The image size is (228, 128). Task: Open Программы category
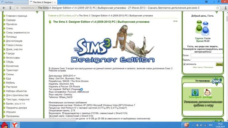13,116
